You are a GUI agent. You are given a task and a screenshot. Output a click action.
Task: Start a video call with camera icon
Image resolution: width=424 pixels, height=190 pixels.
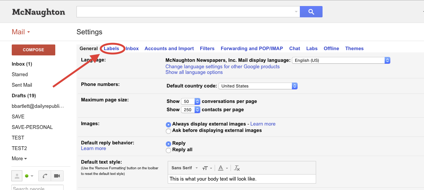pos(57,176)
